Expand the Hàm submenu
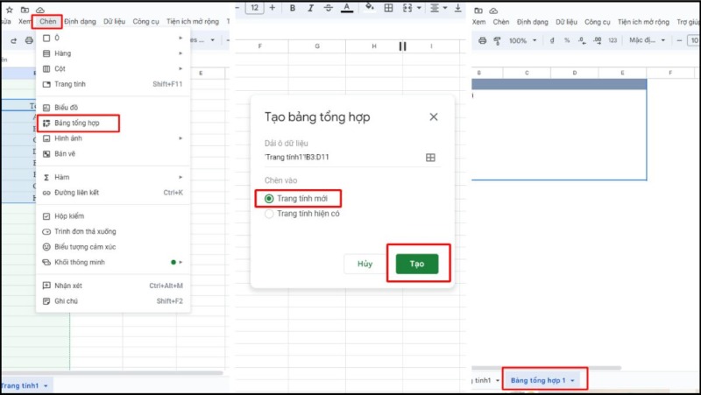The width and height of the screenshot is (701, 395). click(181, 178)
